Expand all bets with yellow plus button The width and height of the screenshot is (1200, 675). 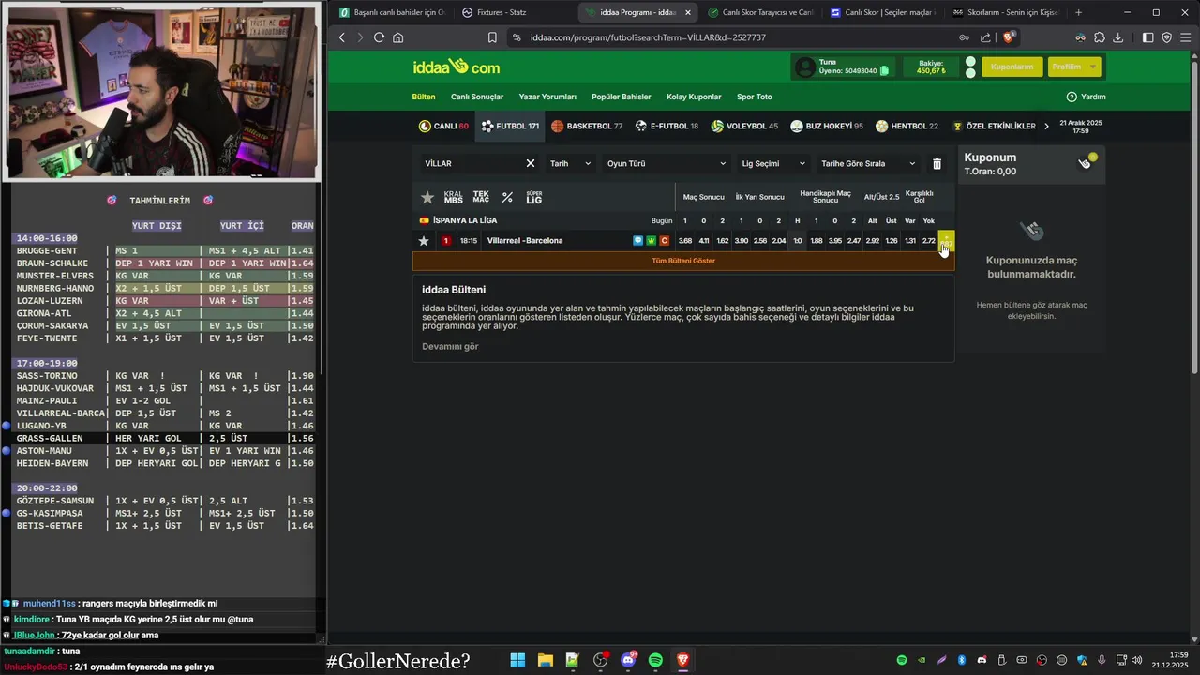click(x=946, y=241)
